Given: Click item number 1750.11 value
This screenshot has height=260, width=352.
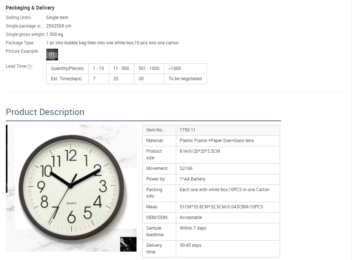Looking at the screenshot, I should pyautogui.click(x=188, y=130).
